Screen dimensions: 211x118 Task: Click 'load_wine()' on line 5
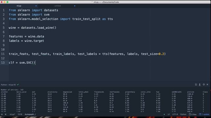pos(47,28)
